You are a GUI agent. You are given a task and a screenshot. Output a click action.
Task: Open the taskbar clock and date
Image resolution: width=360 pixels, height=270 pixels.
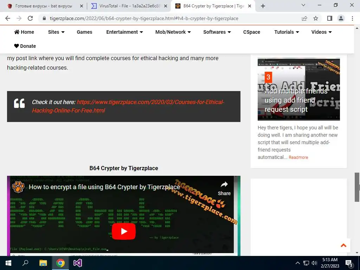click(x=330, y=263)
